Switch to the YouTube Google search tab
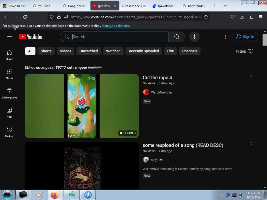 pos(44,6)
